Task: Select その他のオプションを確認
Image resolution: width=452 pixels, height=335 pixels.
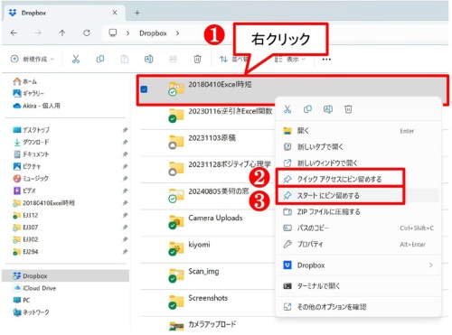Action: click(x=358, y=307)
